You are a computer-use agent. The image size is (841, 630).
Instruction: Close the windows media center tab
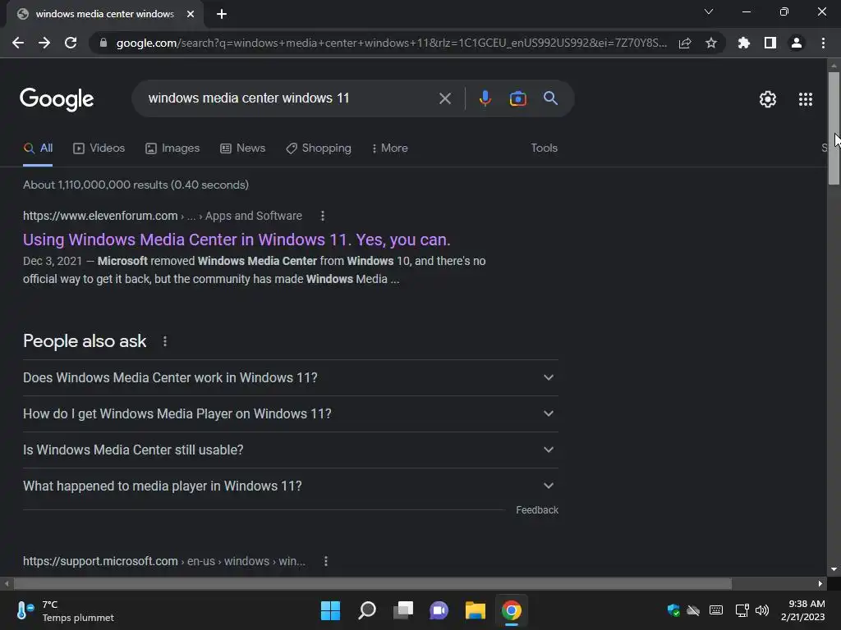191,14
